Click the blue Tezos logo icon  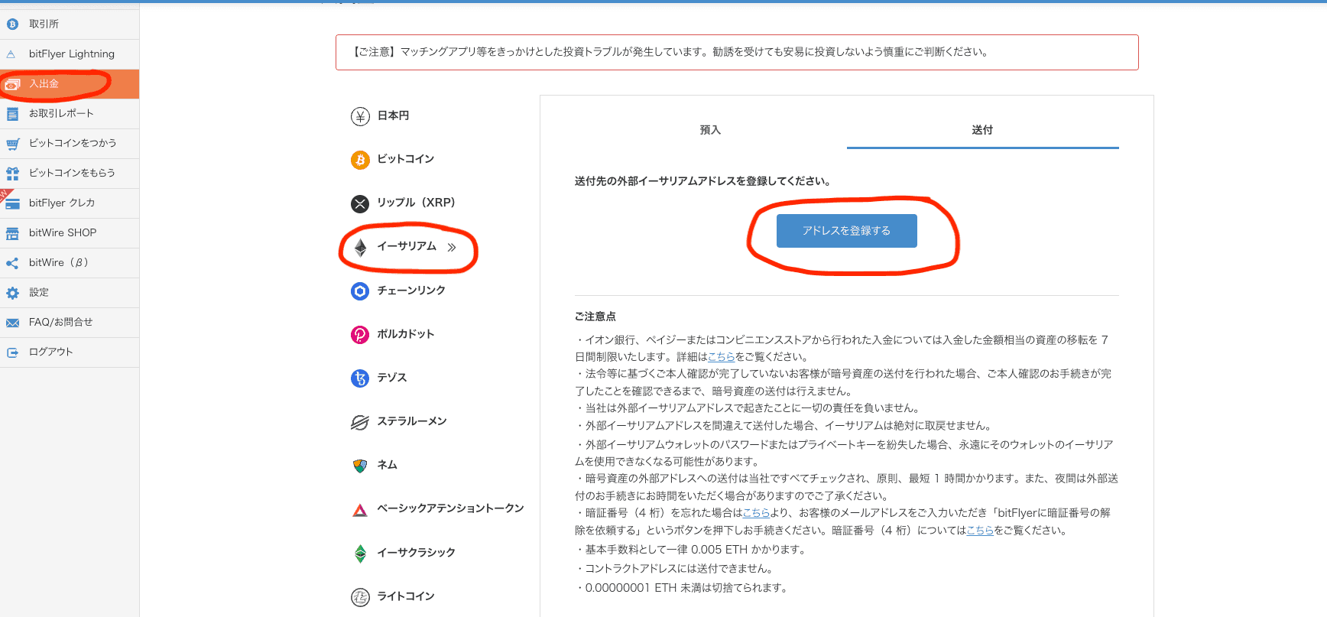click(360, 378)
